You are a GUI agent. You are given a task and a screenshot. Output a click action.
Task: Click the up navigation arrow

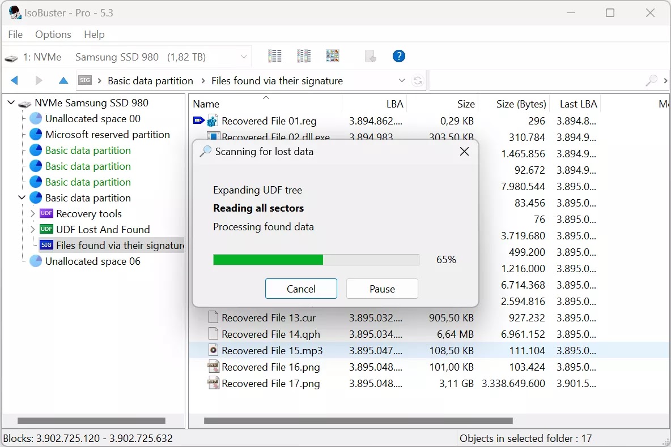pyautogui.click(x=63, y=80)
